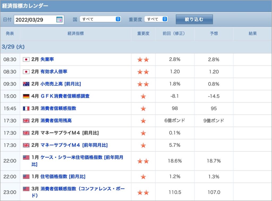
Task: Click the 前回（修正） column header
Action: [x=175, y=33]
